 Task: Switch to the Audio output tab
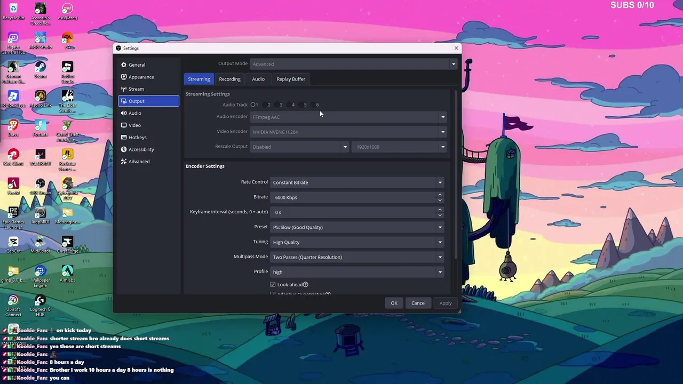click(x=258, y=79)
